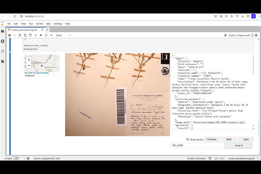261x174 pixels.
Task: Zoom in on the Leaflet map
Action: point(29,60)
